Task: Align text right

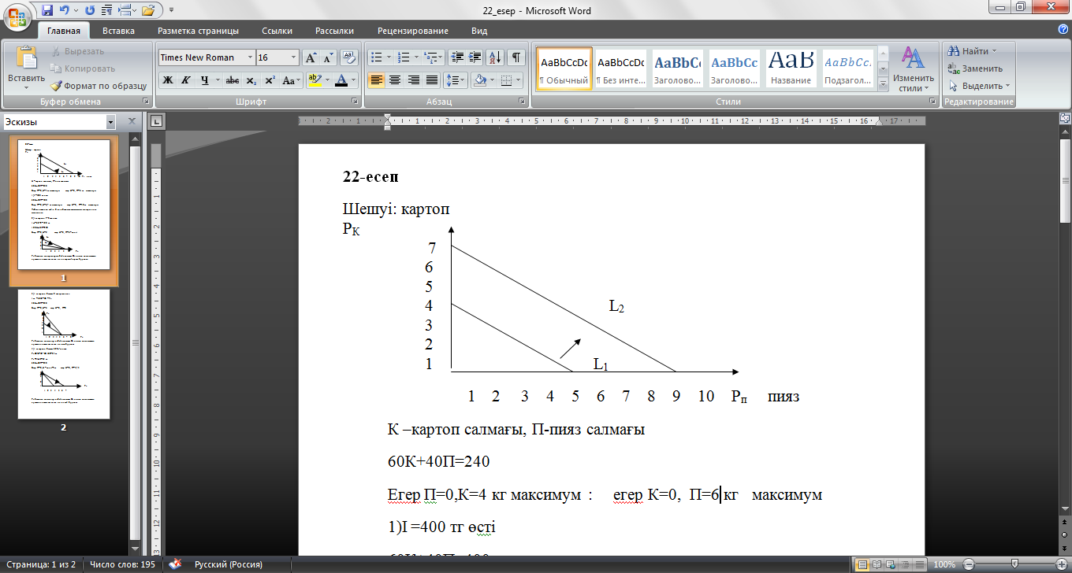Action: [x=413, y=80]
